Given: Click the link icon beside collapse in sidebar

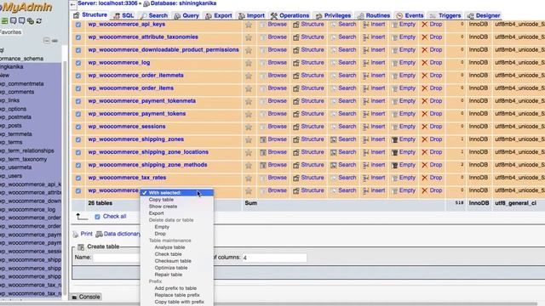Looking at the screenshot, I should tap(54, 41).
